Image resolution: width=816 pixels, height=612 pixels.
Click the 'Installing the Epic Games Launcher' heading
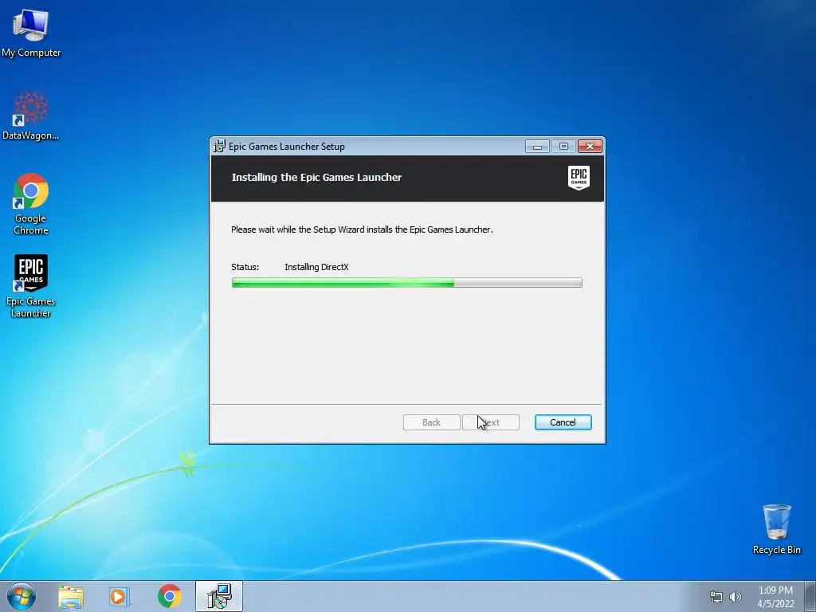(x=316, y=178)
